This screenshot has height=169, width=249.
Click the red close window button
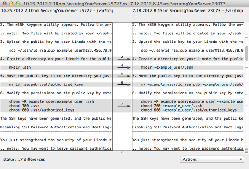pos(5,4)
